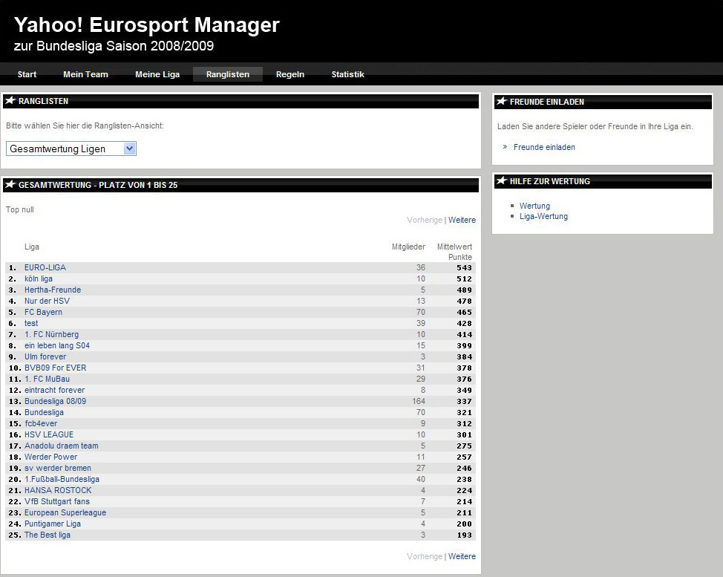Click the Freunde einladen link
Viewport: 723px width, 577px height.
[544, 147]
